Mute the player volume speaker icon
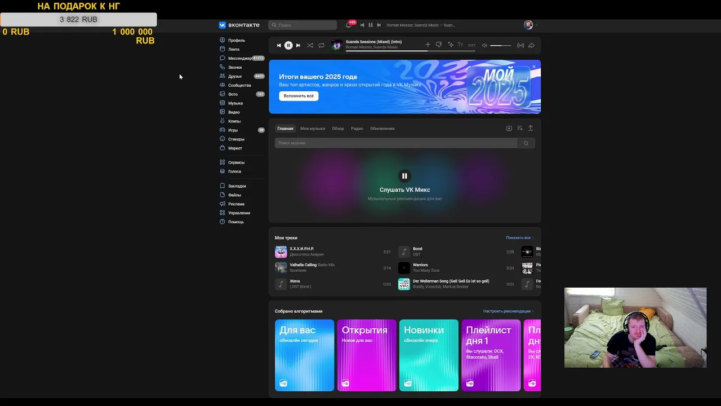Image resolution: width=721 pixels, height=406 pixels. pos(484,45)
